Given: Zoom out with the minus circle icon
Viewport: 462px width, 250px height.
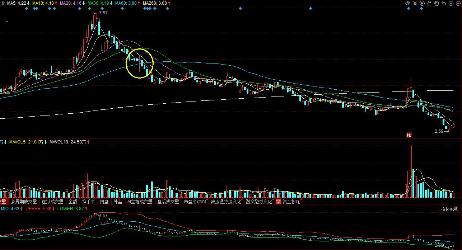Looking at the screenshot, I should [x=458, y=3].
